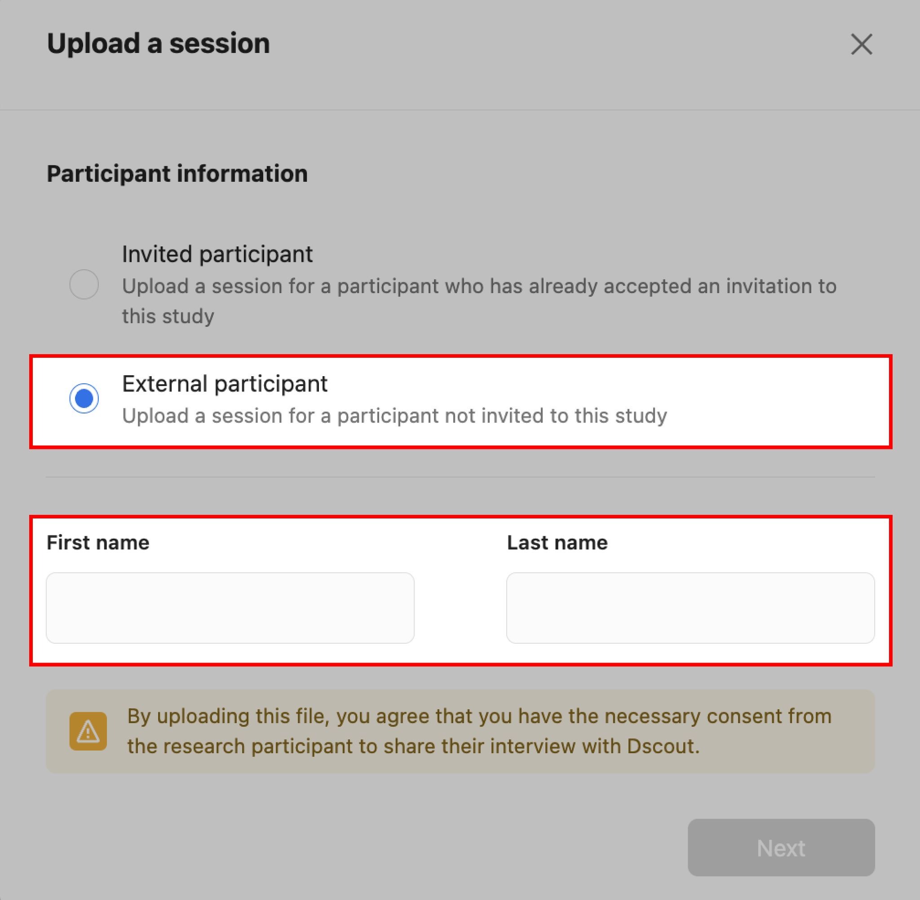This screenshot has width=920, height=900.
Task: Select the Invited participant radio button
Action: point(84,284)
